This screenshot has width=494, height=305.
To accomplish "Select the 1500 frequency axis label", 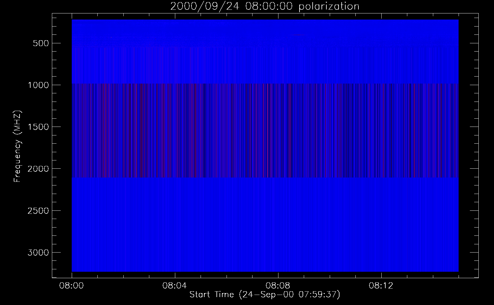I will tap(38, 127).
